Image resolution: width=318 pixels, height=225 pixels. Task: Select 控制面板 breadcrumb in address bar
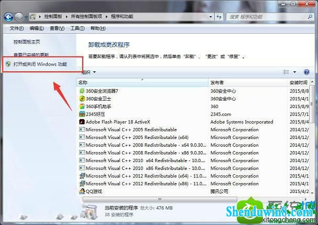tap(53, 16)
